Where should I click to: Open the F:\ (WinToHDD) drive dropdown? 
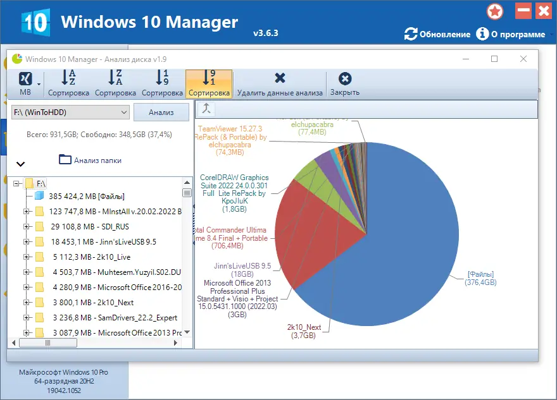(71, 112)
